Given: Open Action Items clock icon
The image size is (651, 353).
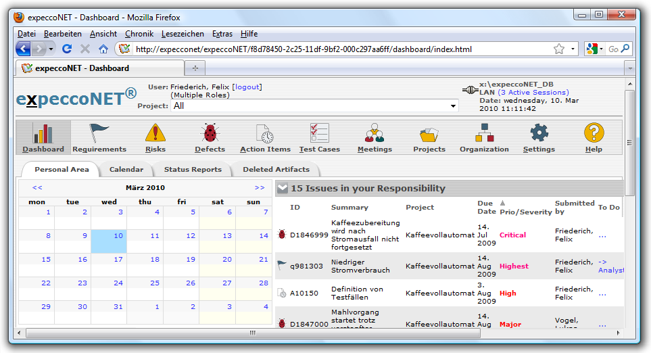Looking at the screenshot, I should (x=265, y=133).
